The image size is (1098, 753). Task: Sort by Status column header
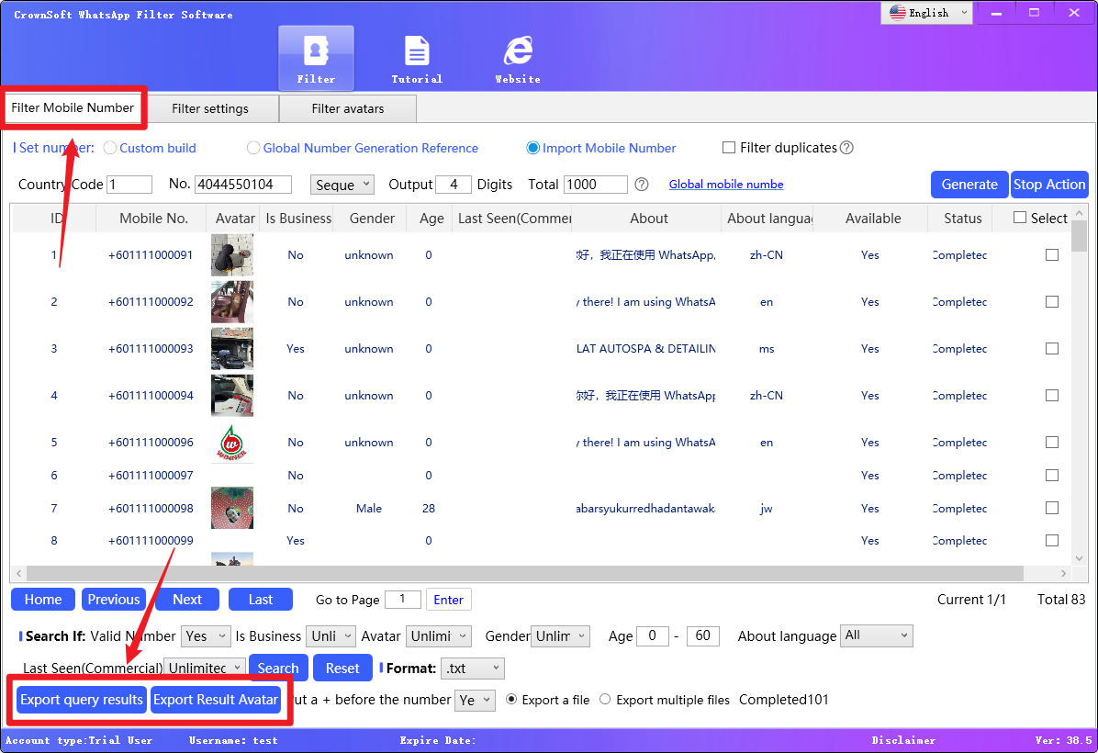(963, 218)
